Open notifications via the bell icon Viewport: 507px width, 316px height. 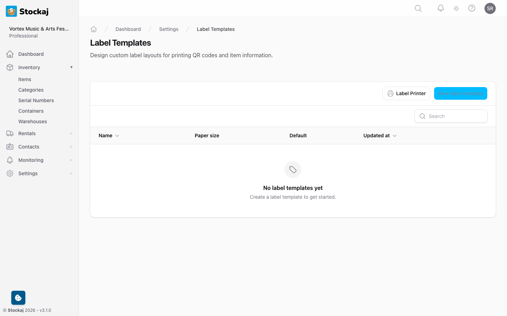pos(440,8)
